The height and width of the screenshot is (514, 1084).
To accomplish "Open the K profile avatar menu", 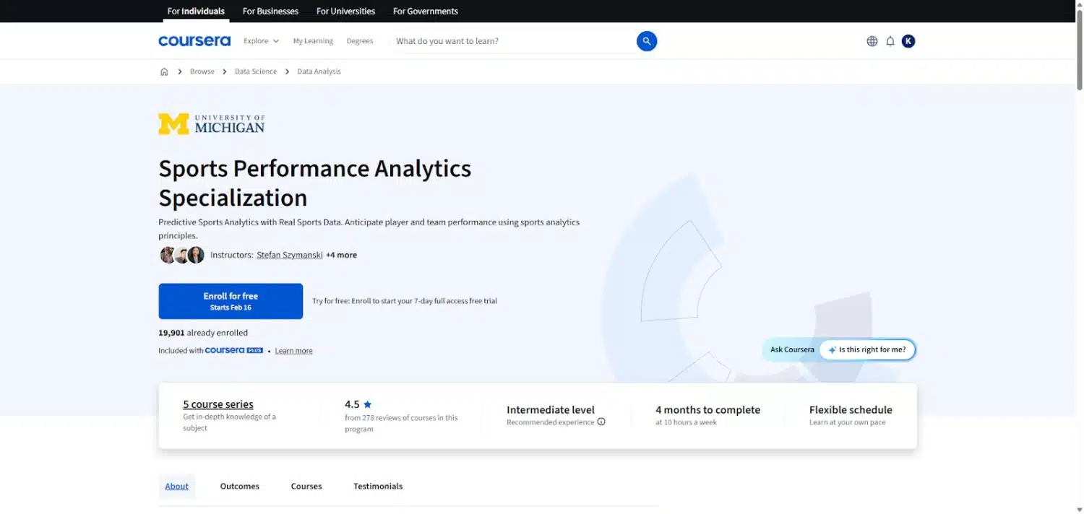I will pyautogui.click(x=908, y=41).
